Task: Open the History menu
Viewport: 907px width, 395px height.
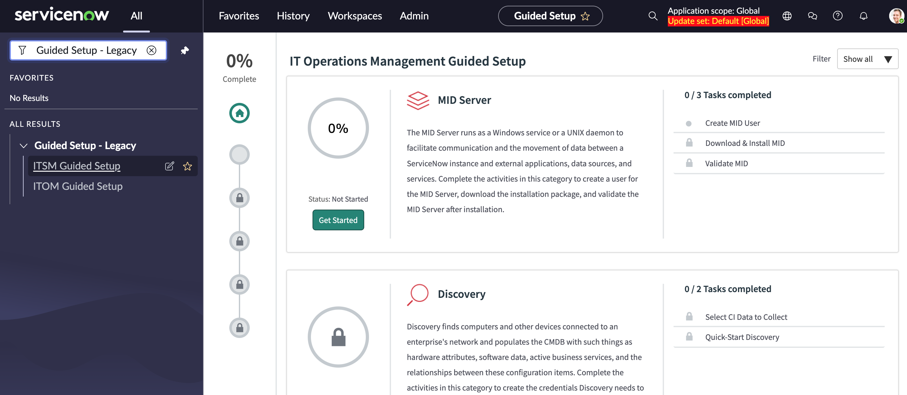Action: pos(293,16)
